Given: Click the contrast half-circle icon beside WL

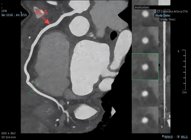Looking at the screenshot, I should 178,137.
